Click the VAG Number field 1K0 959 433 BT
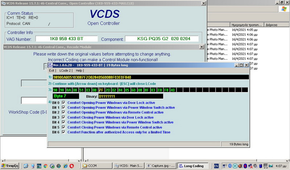 point(67,39)
